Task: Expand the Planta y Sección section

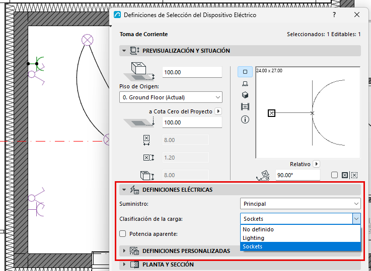Action: coord(124,264)
